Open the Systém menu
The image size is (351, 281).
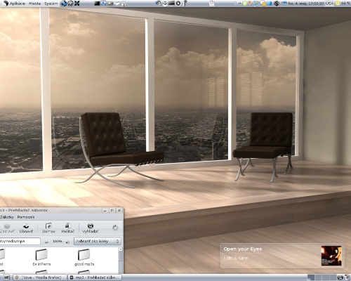51,4
